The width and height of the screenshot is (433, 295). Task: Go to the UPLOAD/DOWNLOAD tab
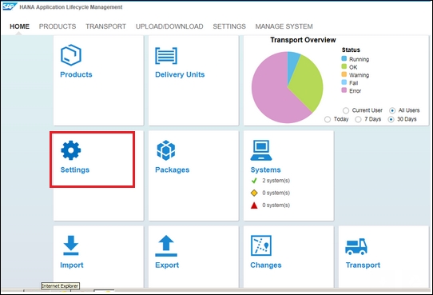coord(169,26)
